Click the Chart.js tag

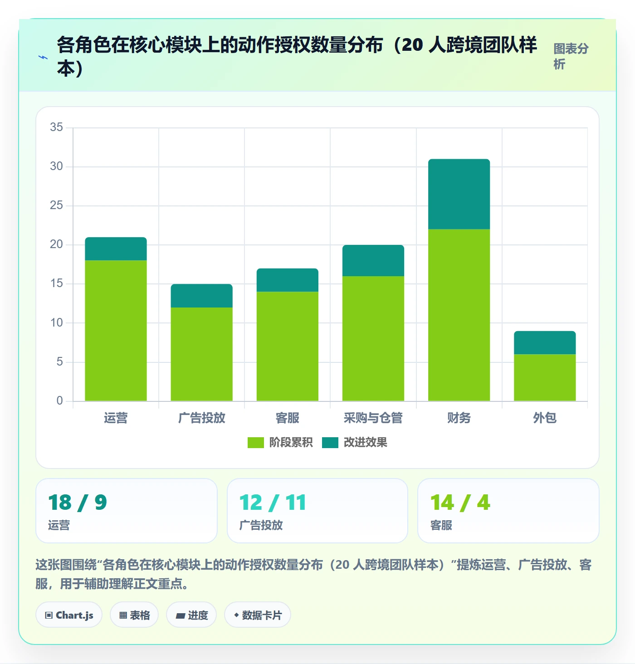click(x=69, y=615)
